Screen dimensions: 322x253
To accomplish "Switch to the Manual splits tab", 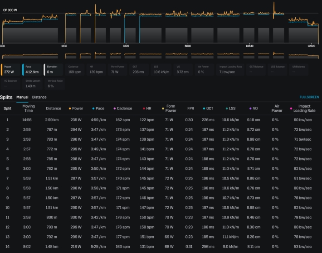I will coord(22,97).
